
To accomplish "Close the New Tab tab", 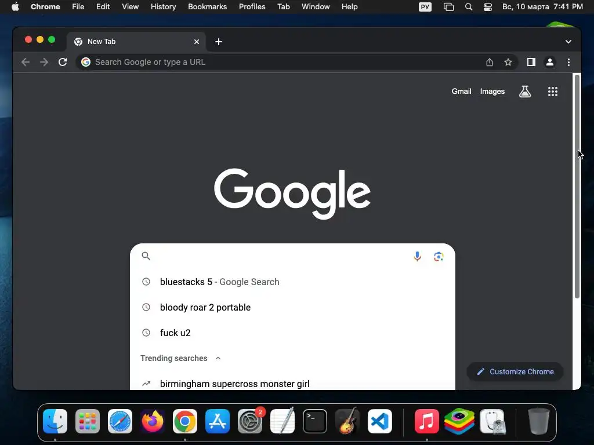I will click(x=197, y=42).
